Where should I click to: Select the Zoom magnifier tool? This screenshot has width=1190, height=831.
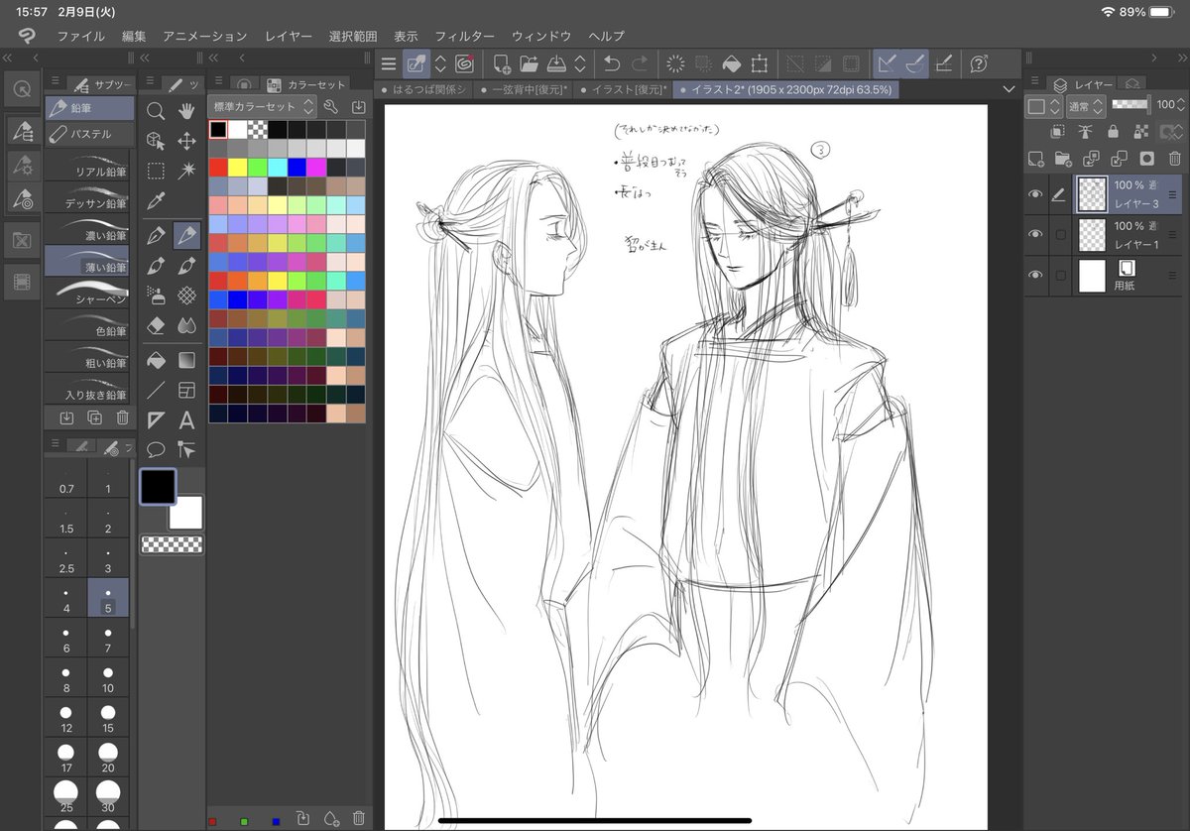[x=156, y=110]
